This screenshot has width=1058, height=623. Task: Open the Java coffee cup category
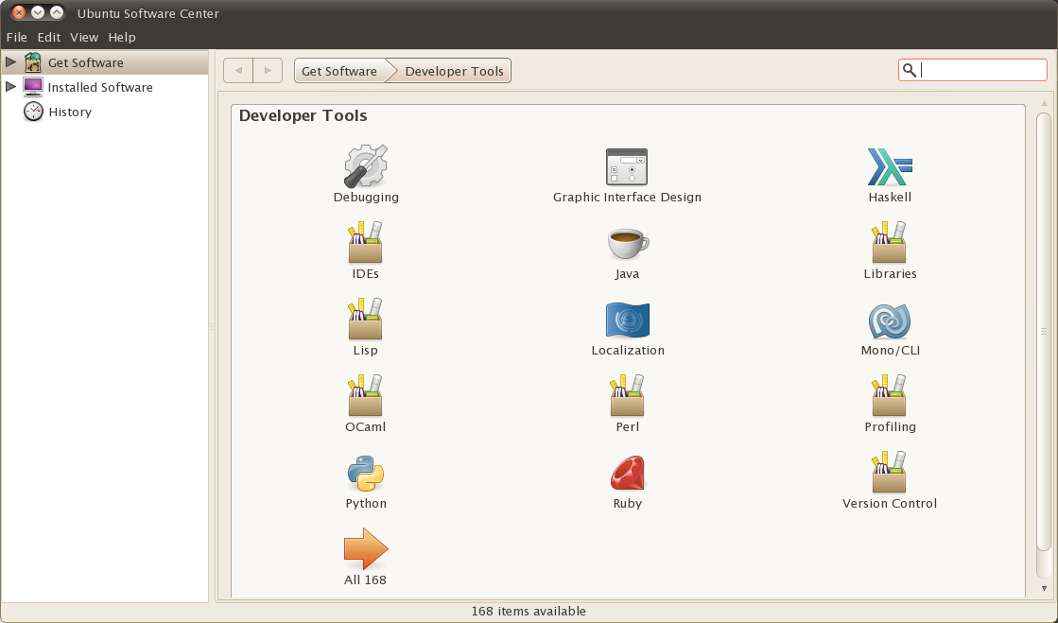click(628, 244)
